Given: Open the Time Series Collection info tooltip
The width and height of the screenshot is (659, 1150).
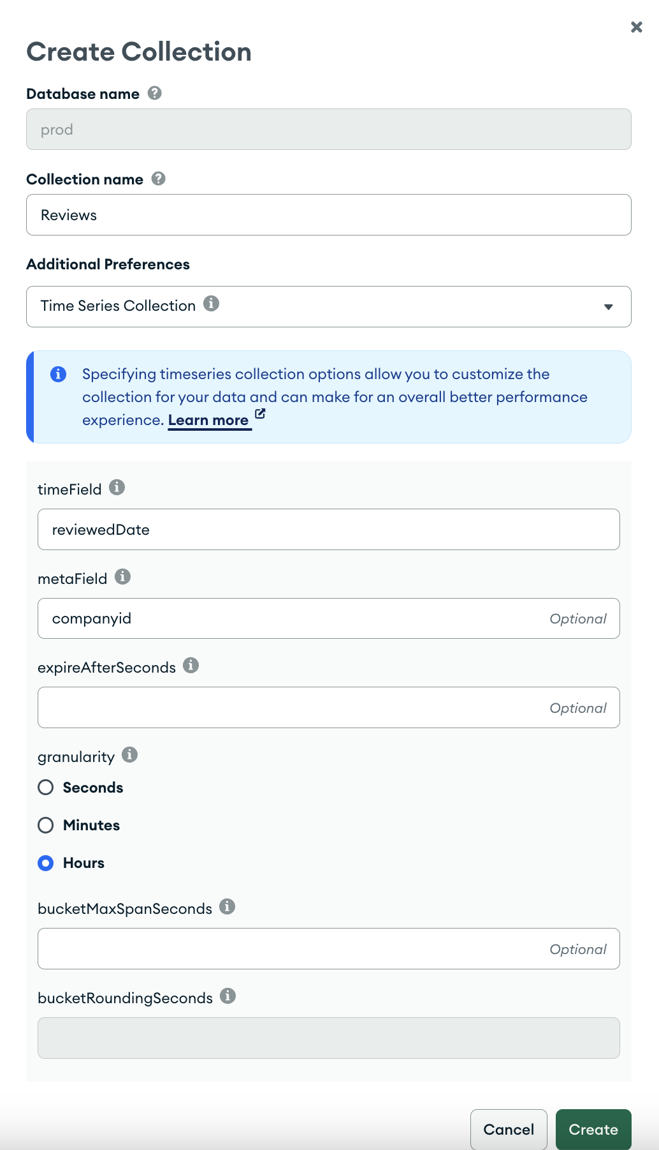Looking at the screenshot, I should click(x=212, y=304).
